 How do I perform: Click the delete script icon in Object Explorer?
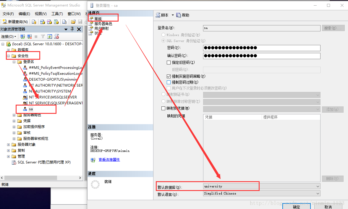[56, 36]
